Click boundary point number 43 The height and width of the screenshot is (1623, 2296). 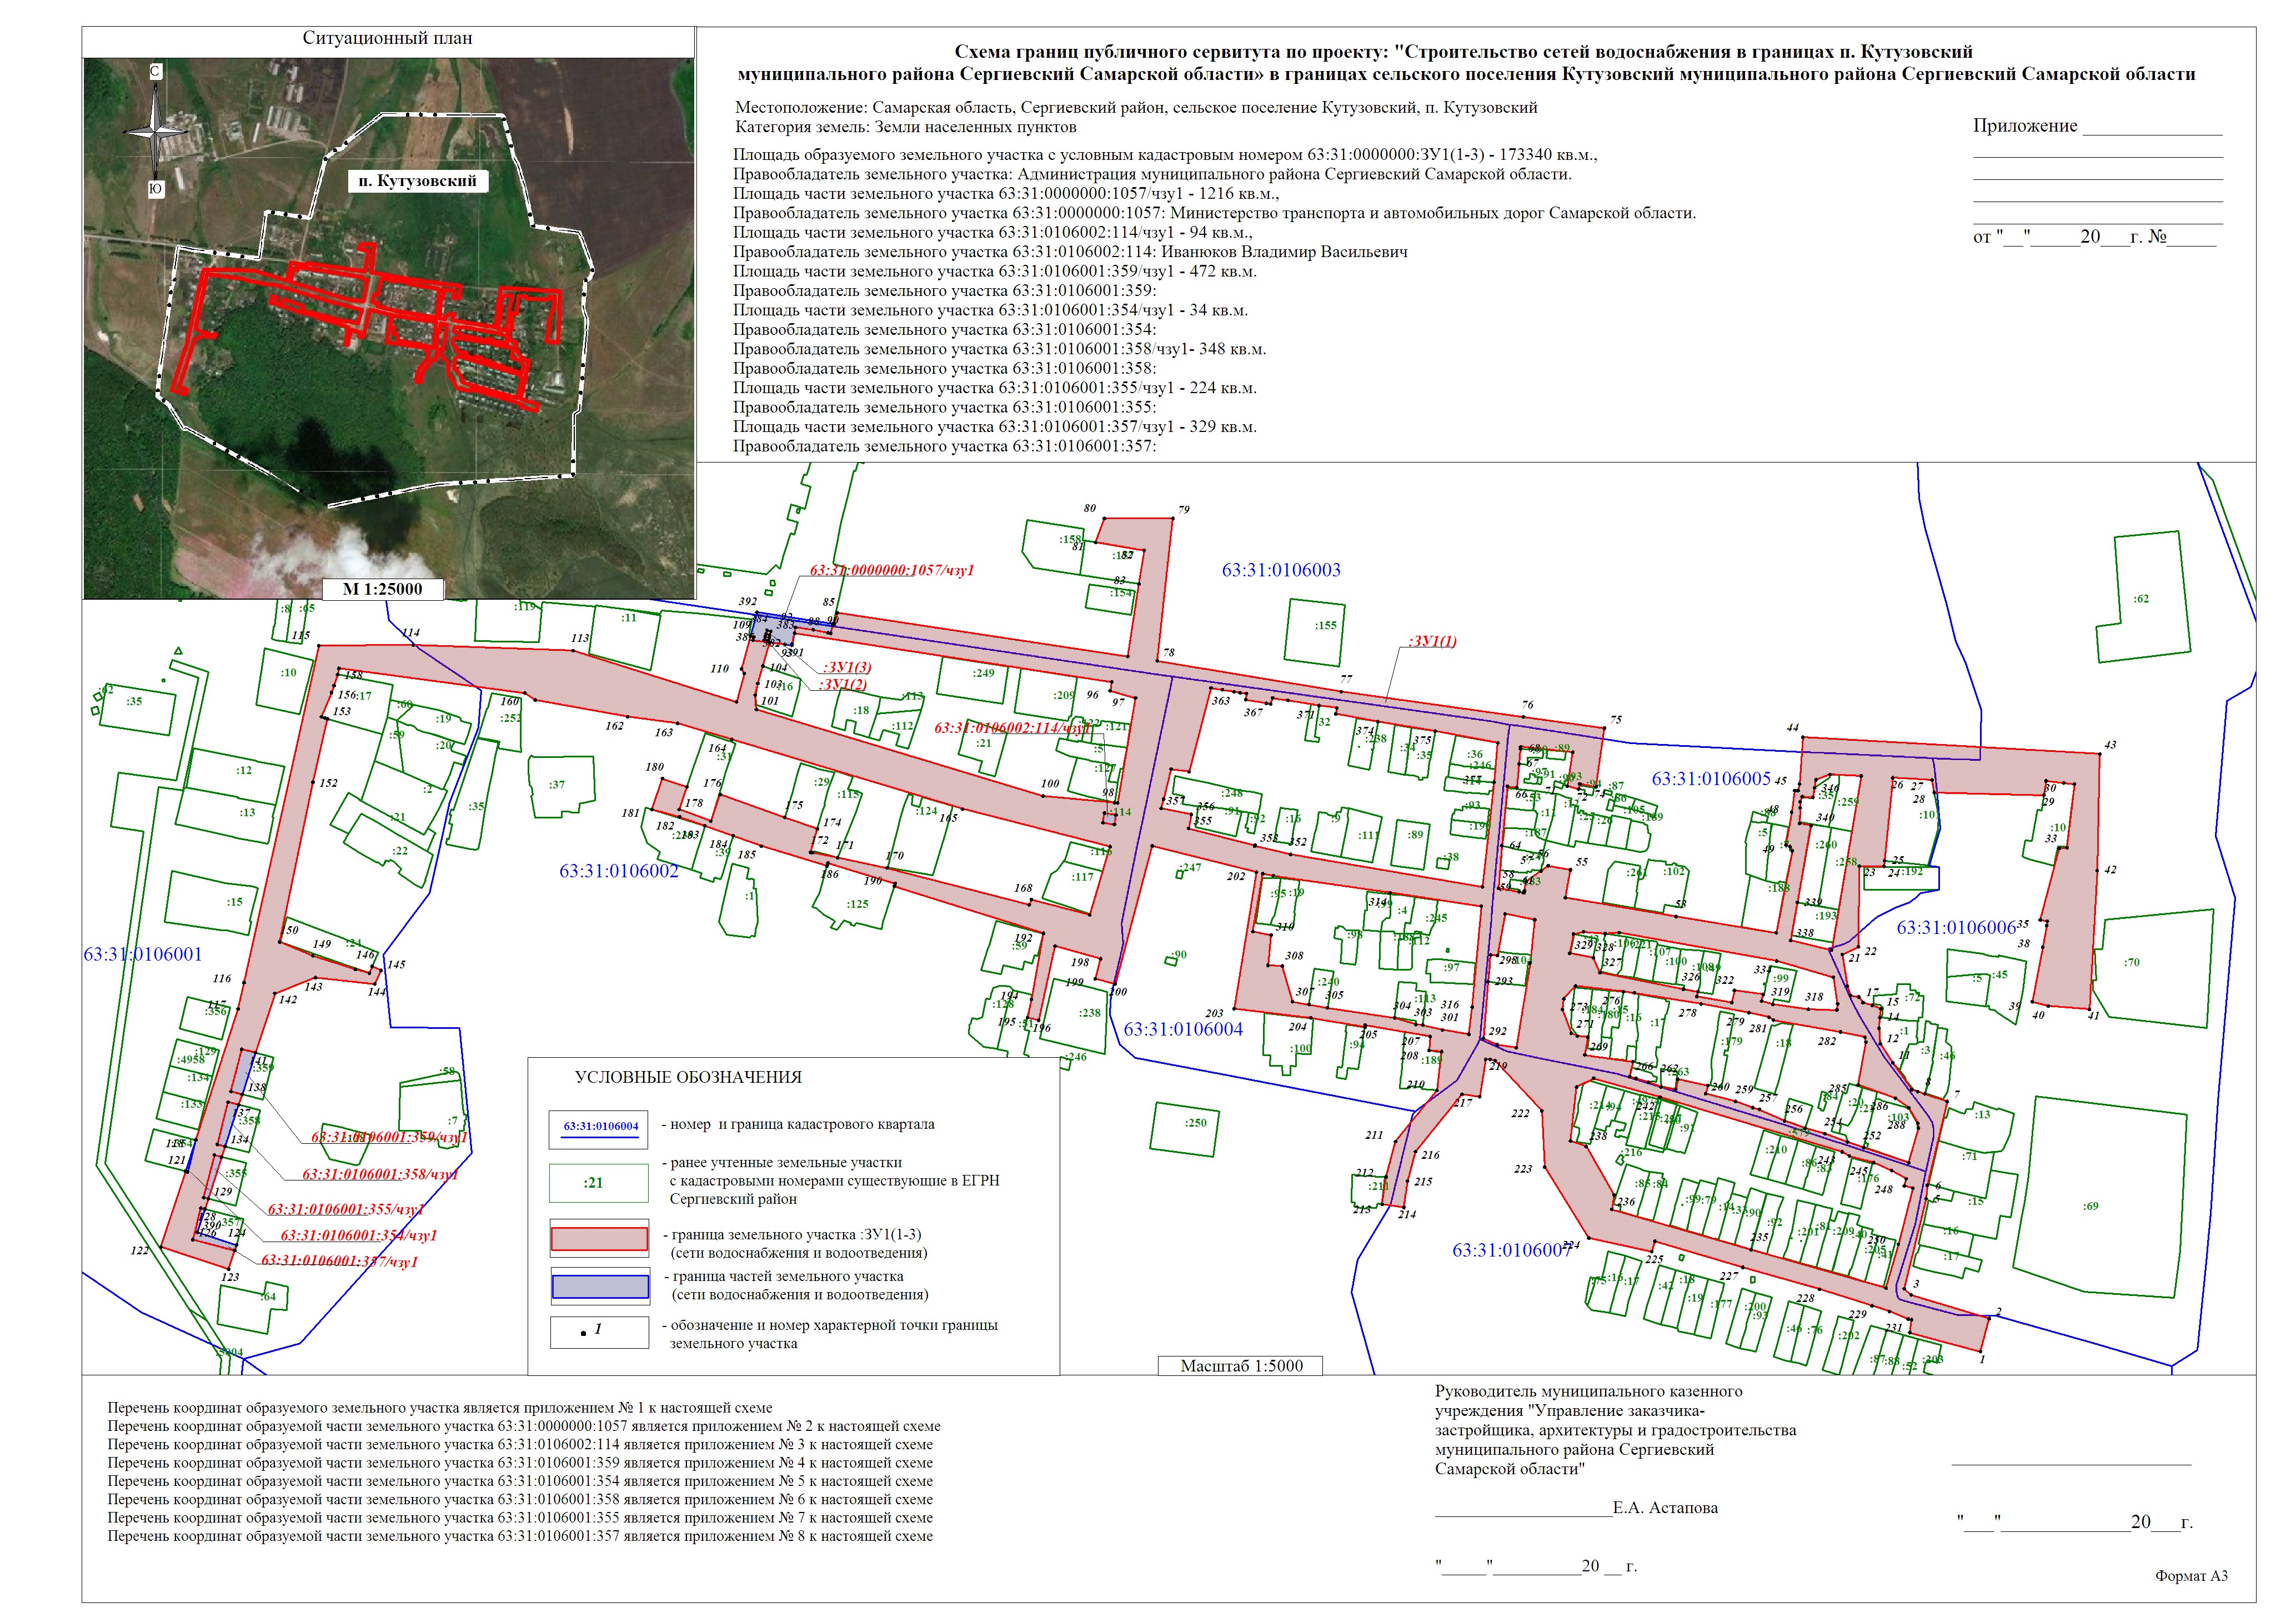click(2110, 745)
